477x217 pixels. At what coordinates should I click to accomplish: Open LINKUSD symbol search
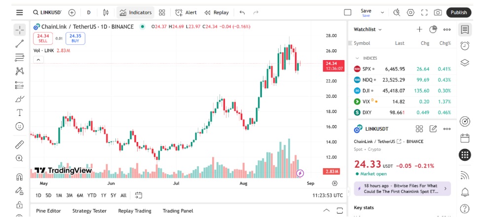(x=47, y=12)
